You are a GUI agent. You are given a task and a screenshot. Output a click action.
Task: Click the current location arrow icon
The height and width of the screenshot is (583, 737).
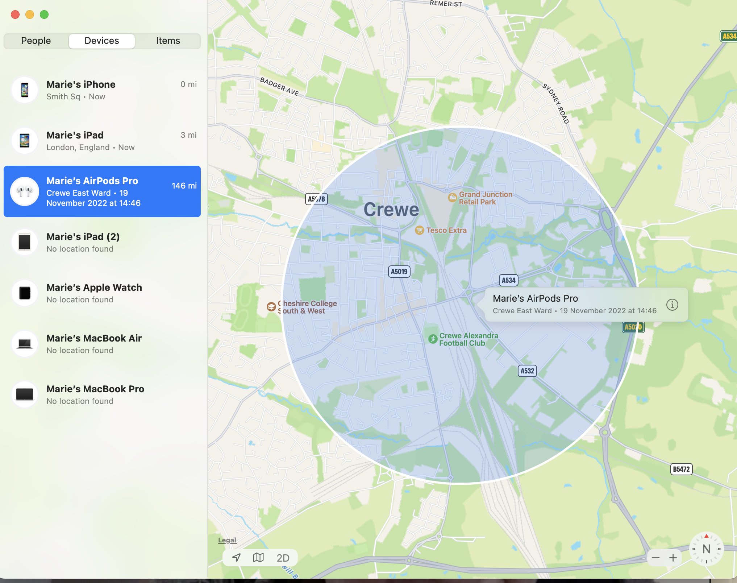pyautogui.click(x=236, y=558)
